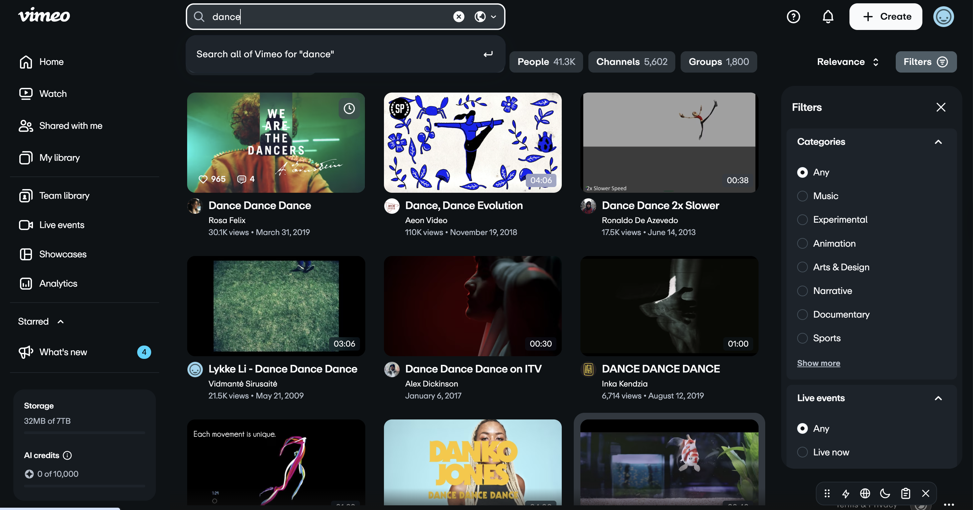973x510 pixels.
Task: Open Shared with me
Action: 71,126
